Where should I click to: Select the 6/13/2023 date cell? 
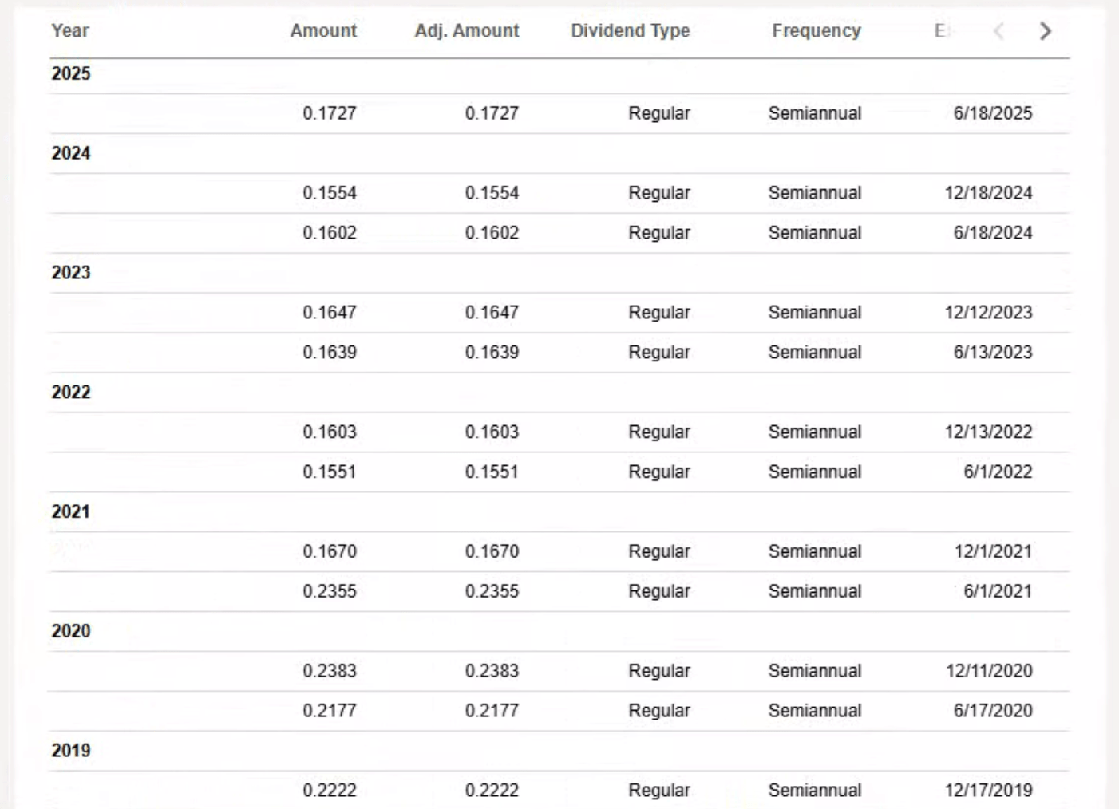click(992, 353)
